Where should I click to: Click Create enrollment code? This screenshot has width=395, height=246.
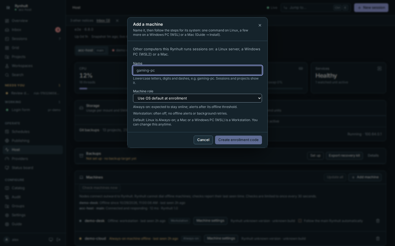[x=238, y=140]
